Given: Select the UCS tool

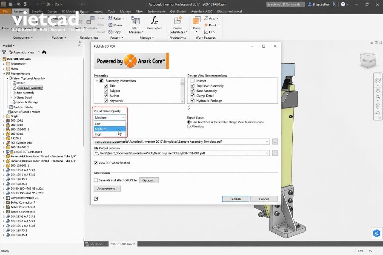Looking at the screenshot, I should pos(209,32).
